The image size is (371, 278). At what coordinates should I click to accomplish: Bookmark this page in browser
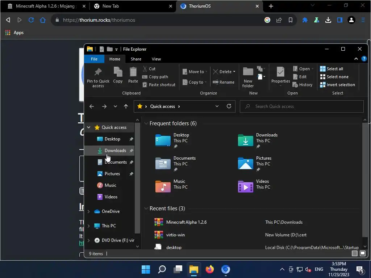290,20
